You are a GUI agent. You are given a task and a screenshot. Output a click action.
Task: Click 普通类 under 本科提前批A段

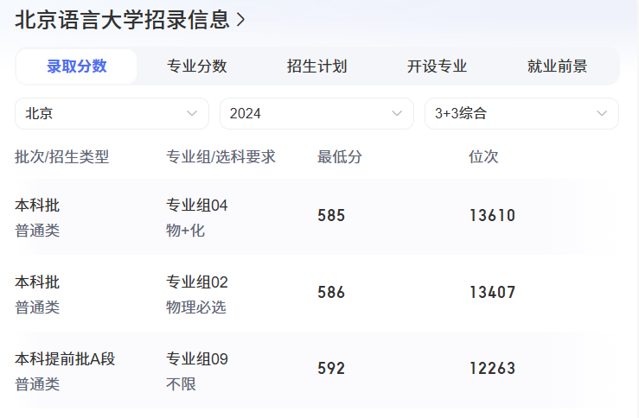click(x=37, y=384)
